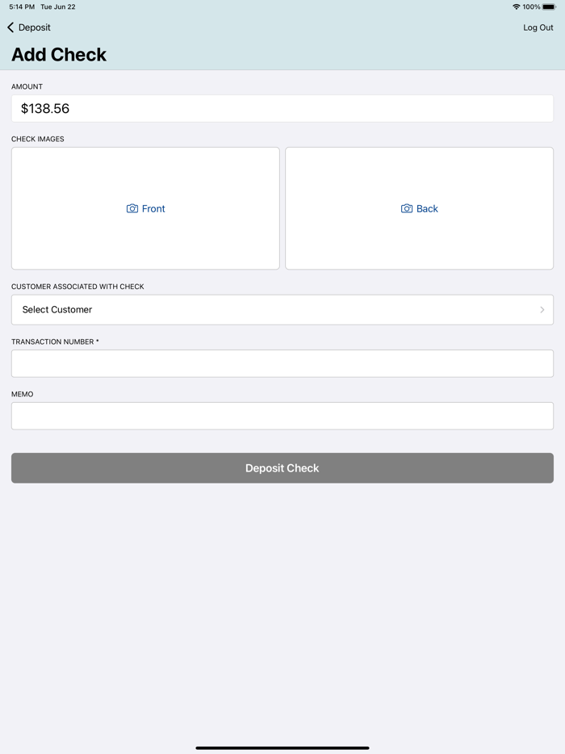Screen dimensions: 565x754
Task: Tap the home indicator bar at bottom
Action: [x=282, y=748]
